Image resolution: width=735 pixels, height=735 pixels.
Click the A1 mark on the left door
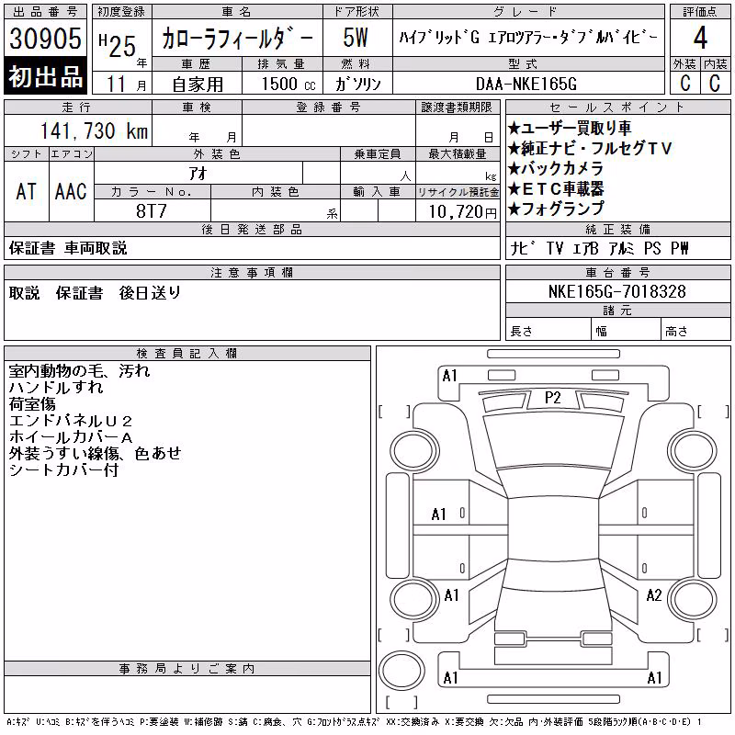pos(439,514)
